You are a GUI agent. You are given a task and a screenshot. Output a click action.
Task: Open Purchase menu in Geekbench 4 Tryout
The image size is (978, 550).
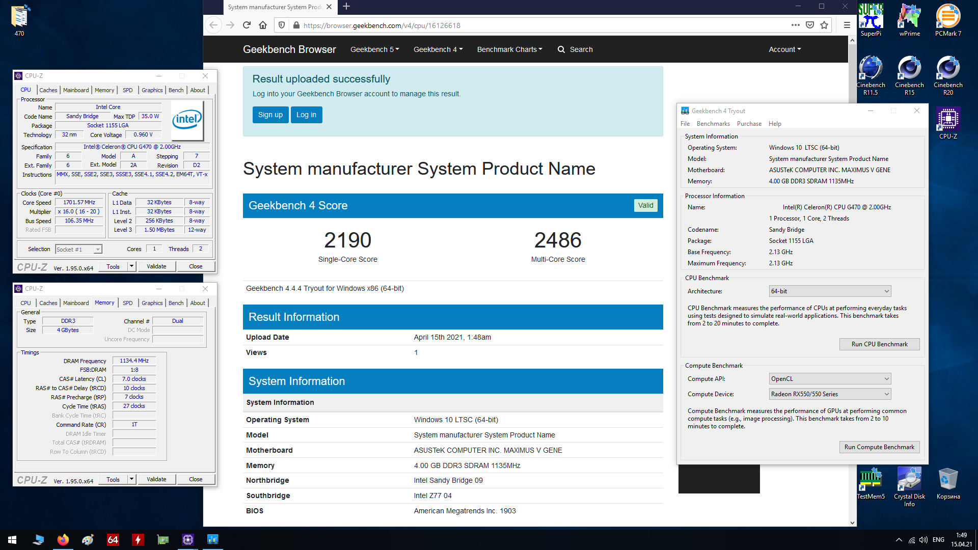pos(749,124)
